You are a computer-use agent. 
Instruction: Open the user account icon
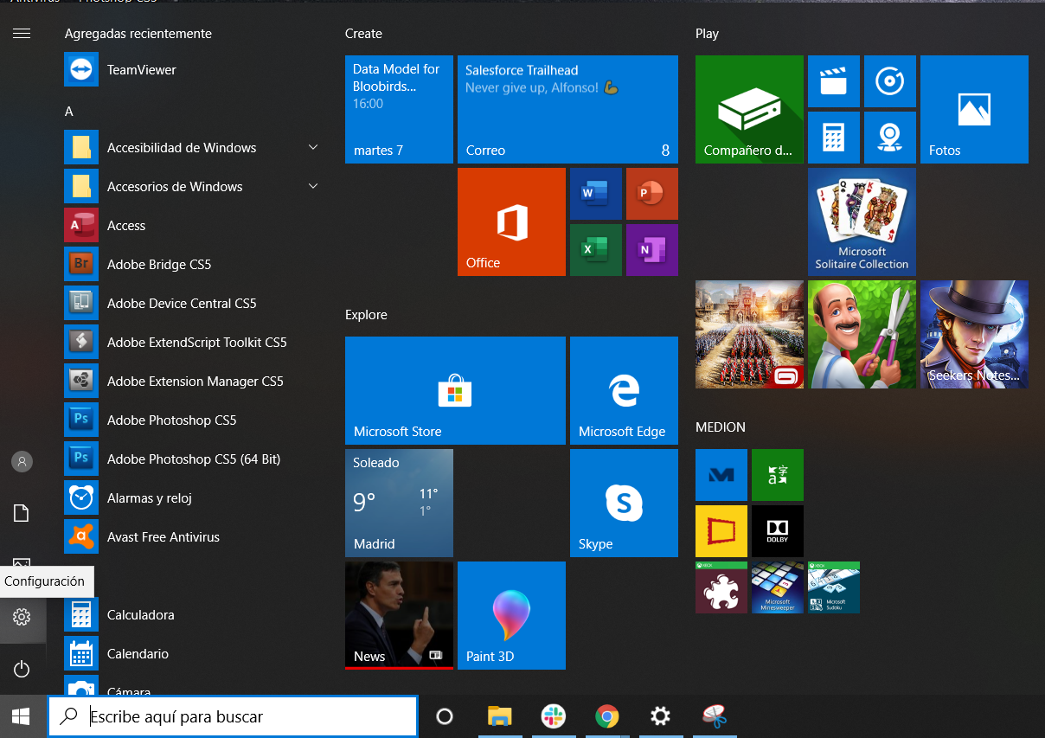(22, 462)
